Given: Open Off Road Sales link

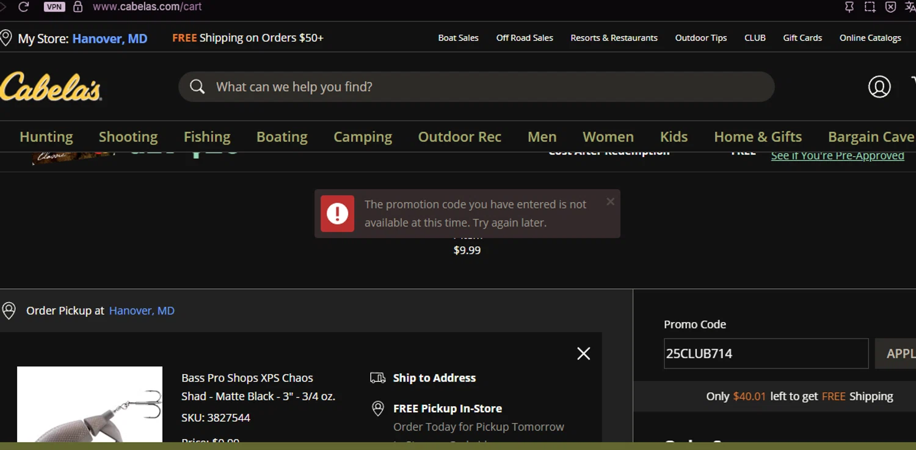Looking at the screenshot, I should pyautogui.click(x=525, y=38).
